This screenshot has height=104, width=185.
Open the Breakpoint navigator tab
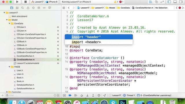44,8
